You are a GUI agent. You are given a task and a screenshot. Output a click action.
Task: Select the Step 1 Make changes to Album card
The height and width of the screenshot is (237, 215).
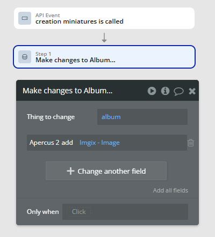(104, 57)
